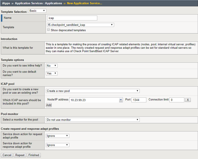The image size is (198, 159).
Task: Click the Port input field
Action: pos(139,100)
